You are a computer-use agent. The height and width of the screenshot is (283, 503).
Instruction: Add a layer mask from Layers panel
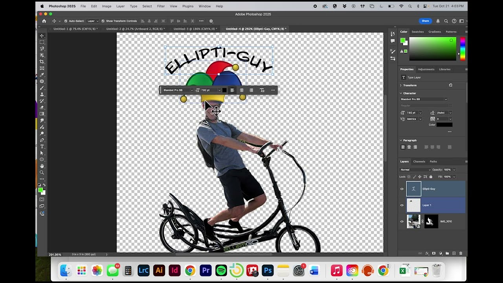(434, 254)
